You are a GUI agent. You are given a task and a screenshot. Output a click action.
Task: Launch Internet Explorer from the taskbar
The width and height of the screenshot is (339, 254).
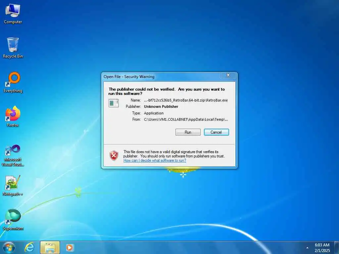pyautogui.click(x=29, y=247)
